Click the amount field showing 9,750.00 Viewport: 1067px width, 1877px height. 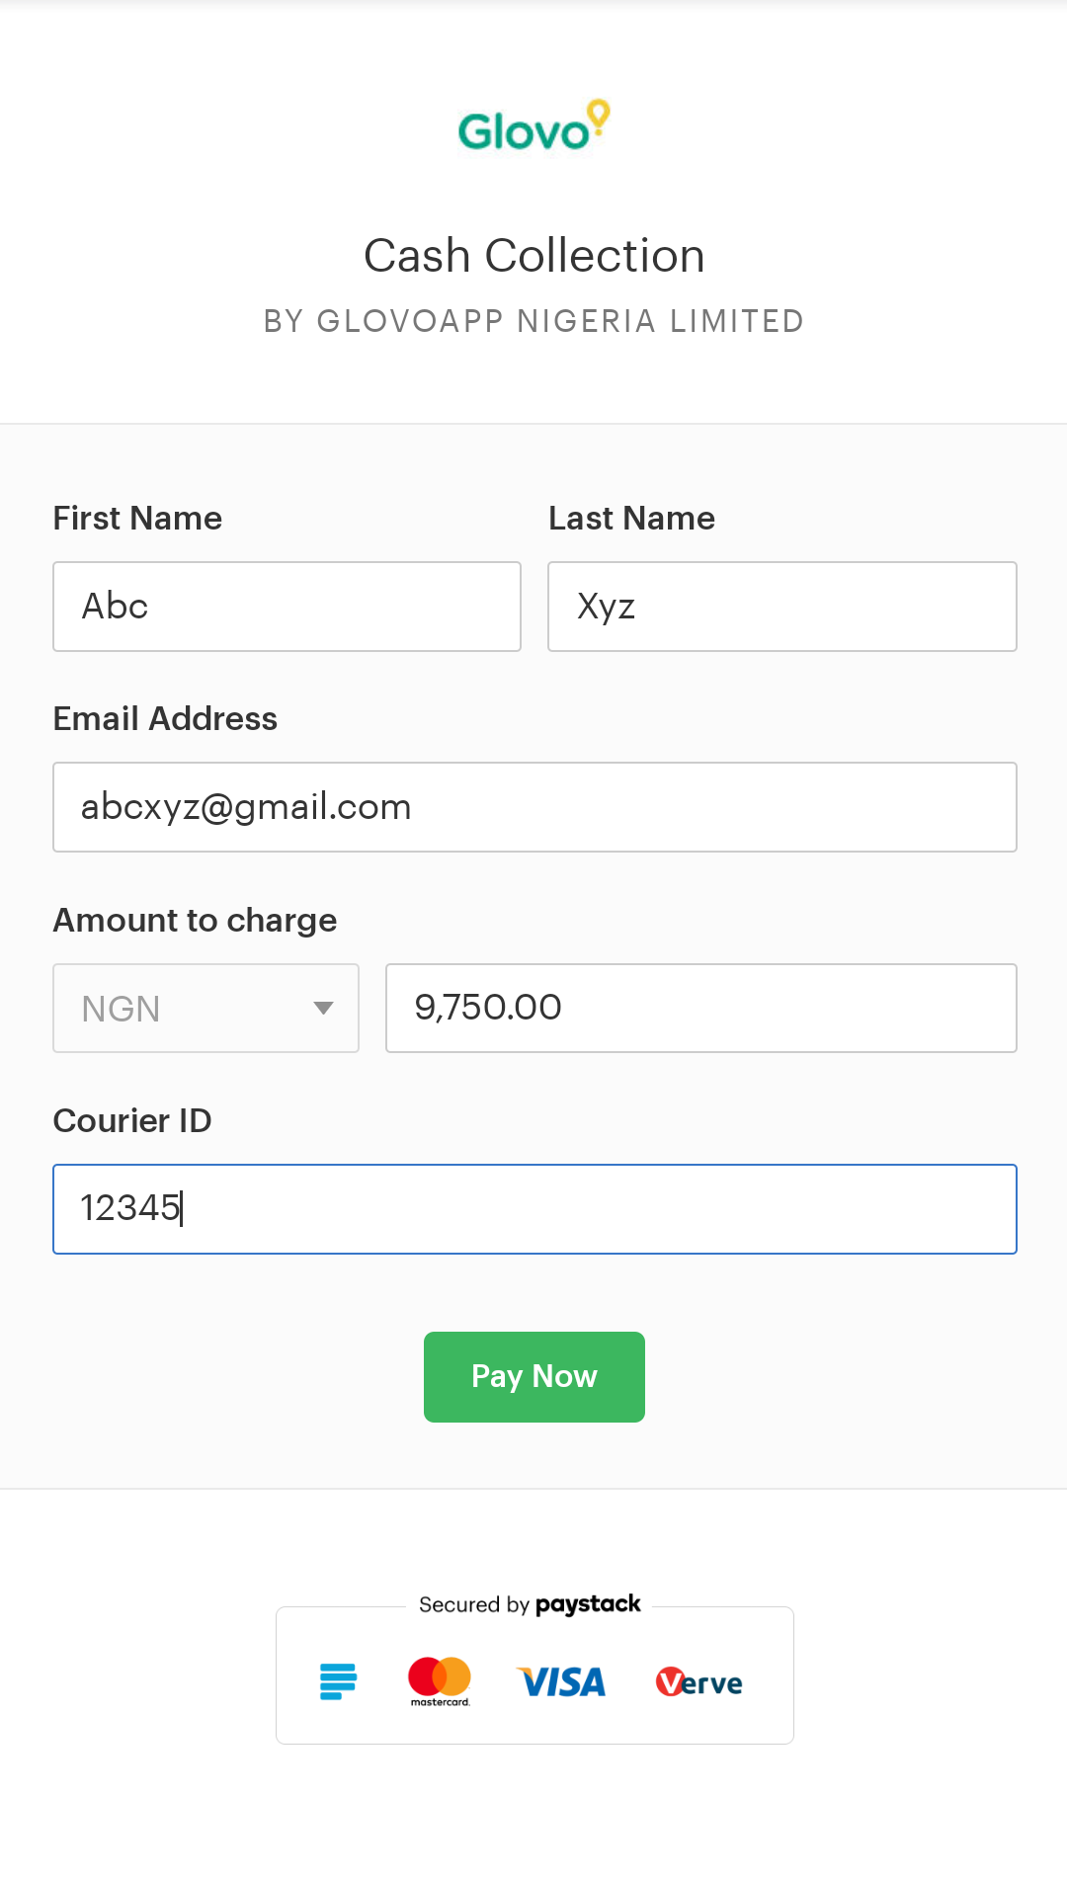pyautogui.click(x=701, y=1008)
